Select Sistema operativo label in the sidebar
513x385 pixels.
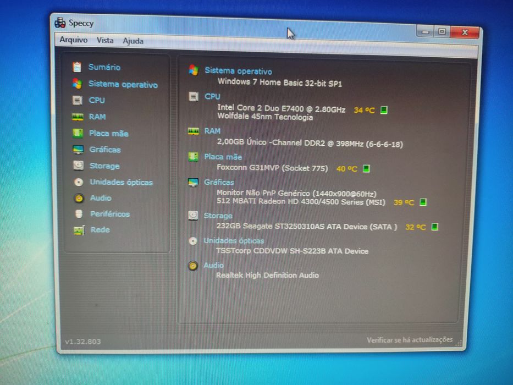(123, 85)
